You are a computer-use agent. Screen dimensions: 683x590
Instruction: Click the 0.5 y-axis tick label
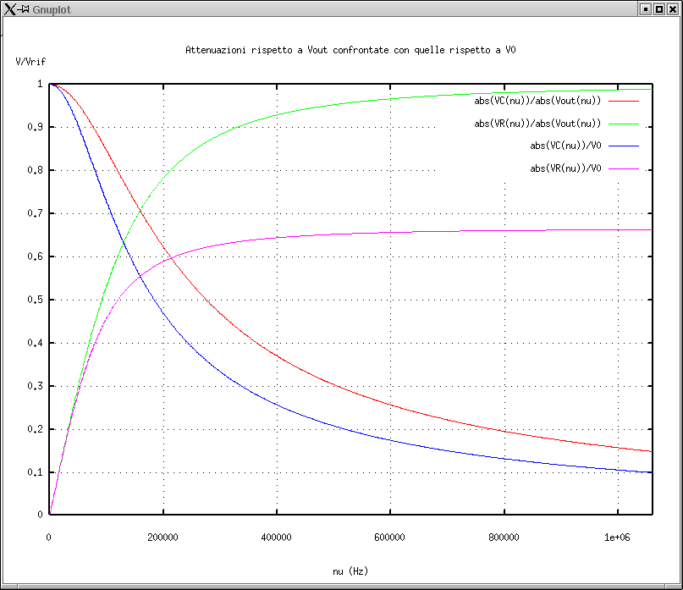point(36,300)
